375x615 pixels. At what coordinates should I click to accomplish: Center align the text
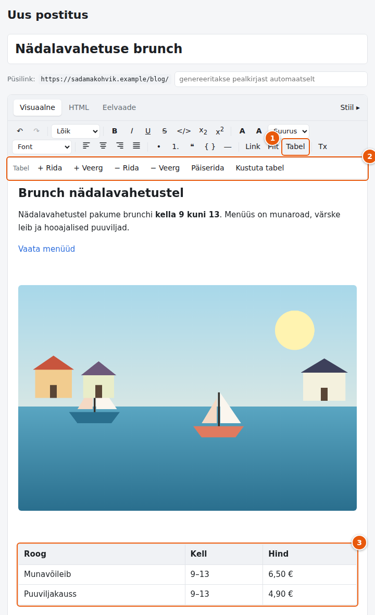point(103,146)
